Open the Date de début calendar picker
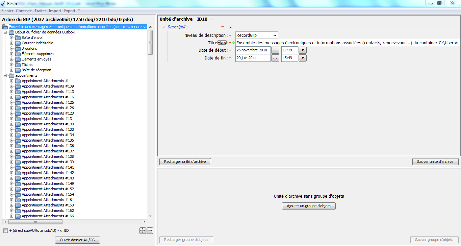 275,50
